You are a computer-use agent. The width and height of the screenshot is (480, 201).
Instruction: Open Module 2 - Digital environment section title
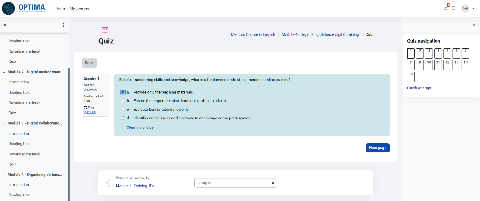(34, 72)
